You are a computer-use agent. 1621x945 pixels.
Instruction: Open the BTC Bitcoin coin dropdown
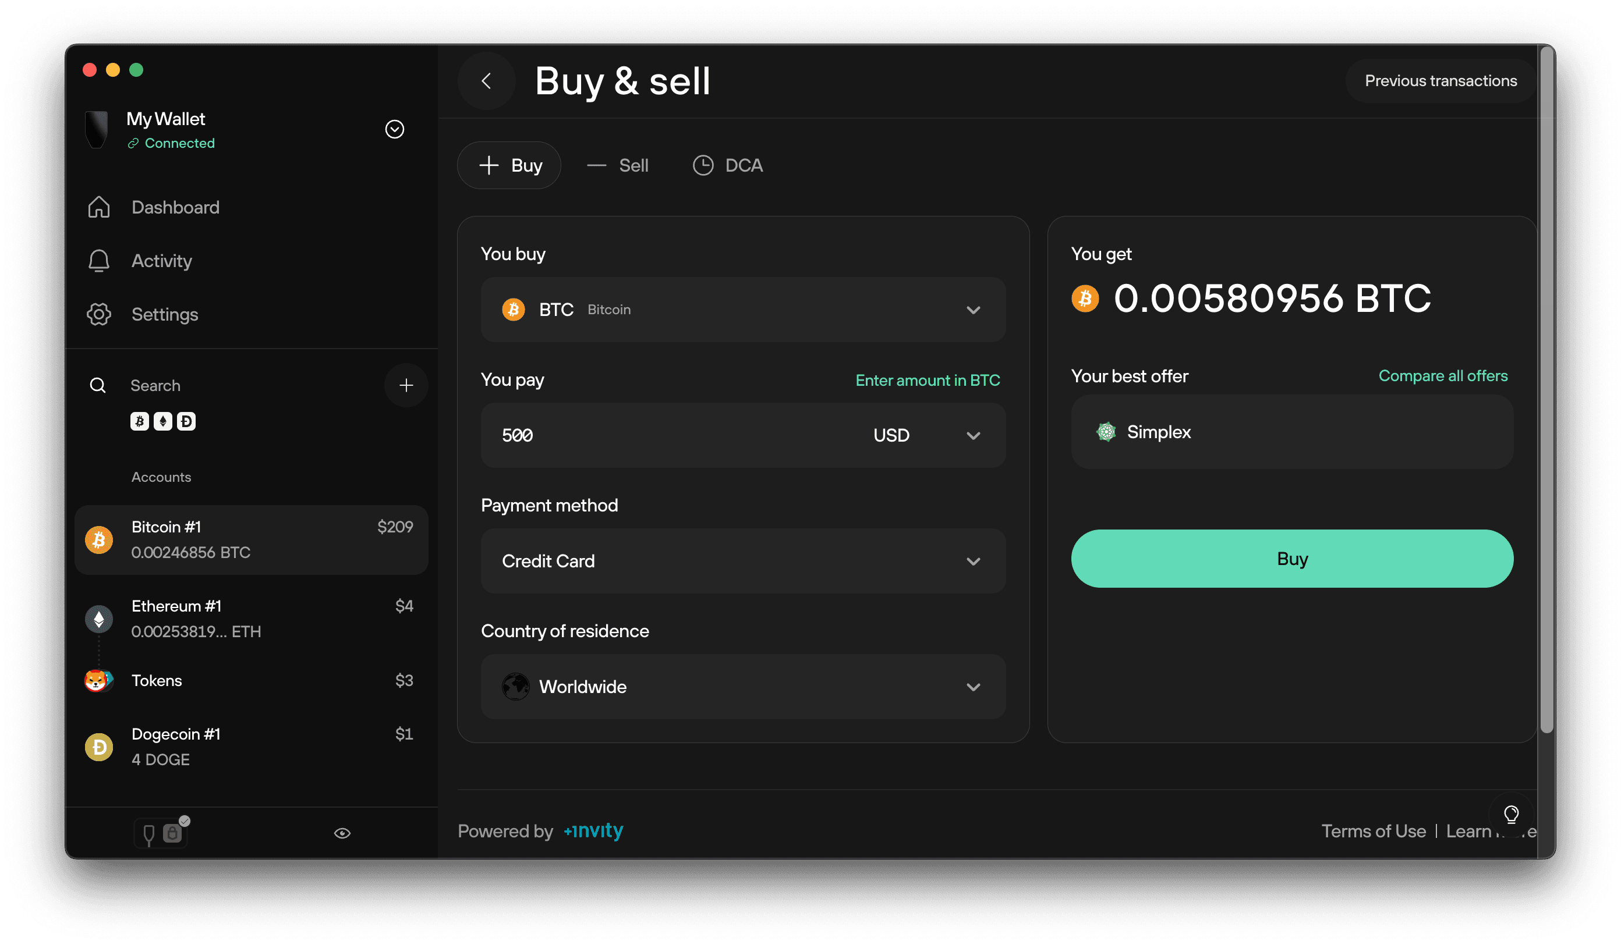point(743,310)
